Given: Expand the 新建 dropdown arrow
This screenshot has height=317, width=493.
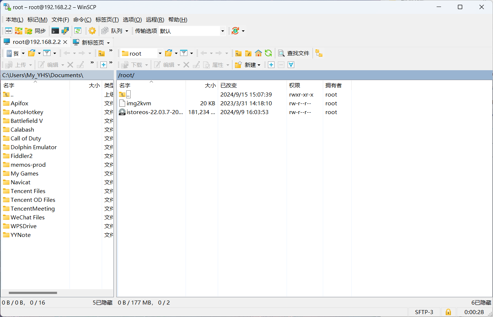Looking at the screenshot, I should [x=259, y=65].
